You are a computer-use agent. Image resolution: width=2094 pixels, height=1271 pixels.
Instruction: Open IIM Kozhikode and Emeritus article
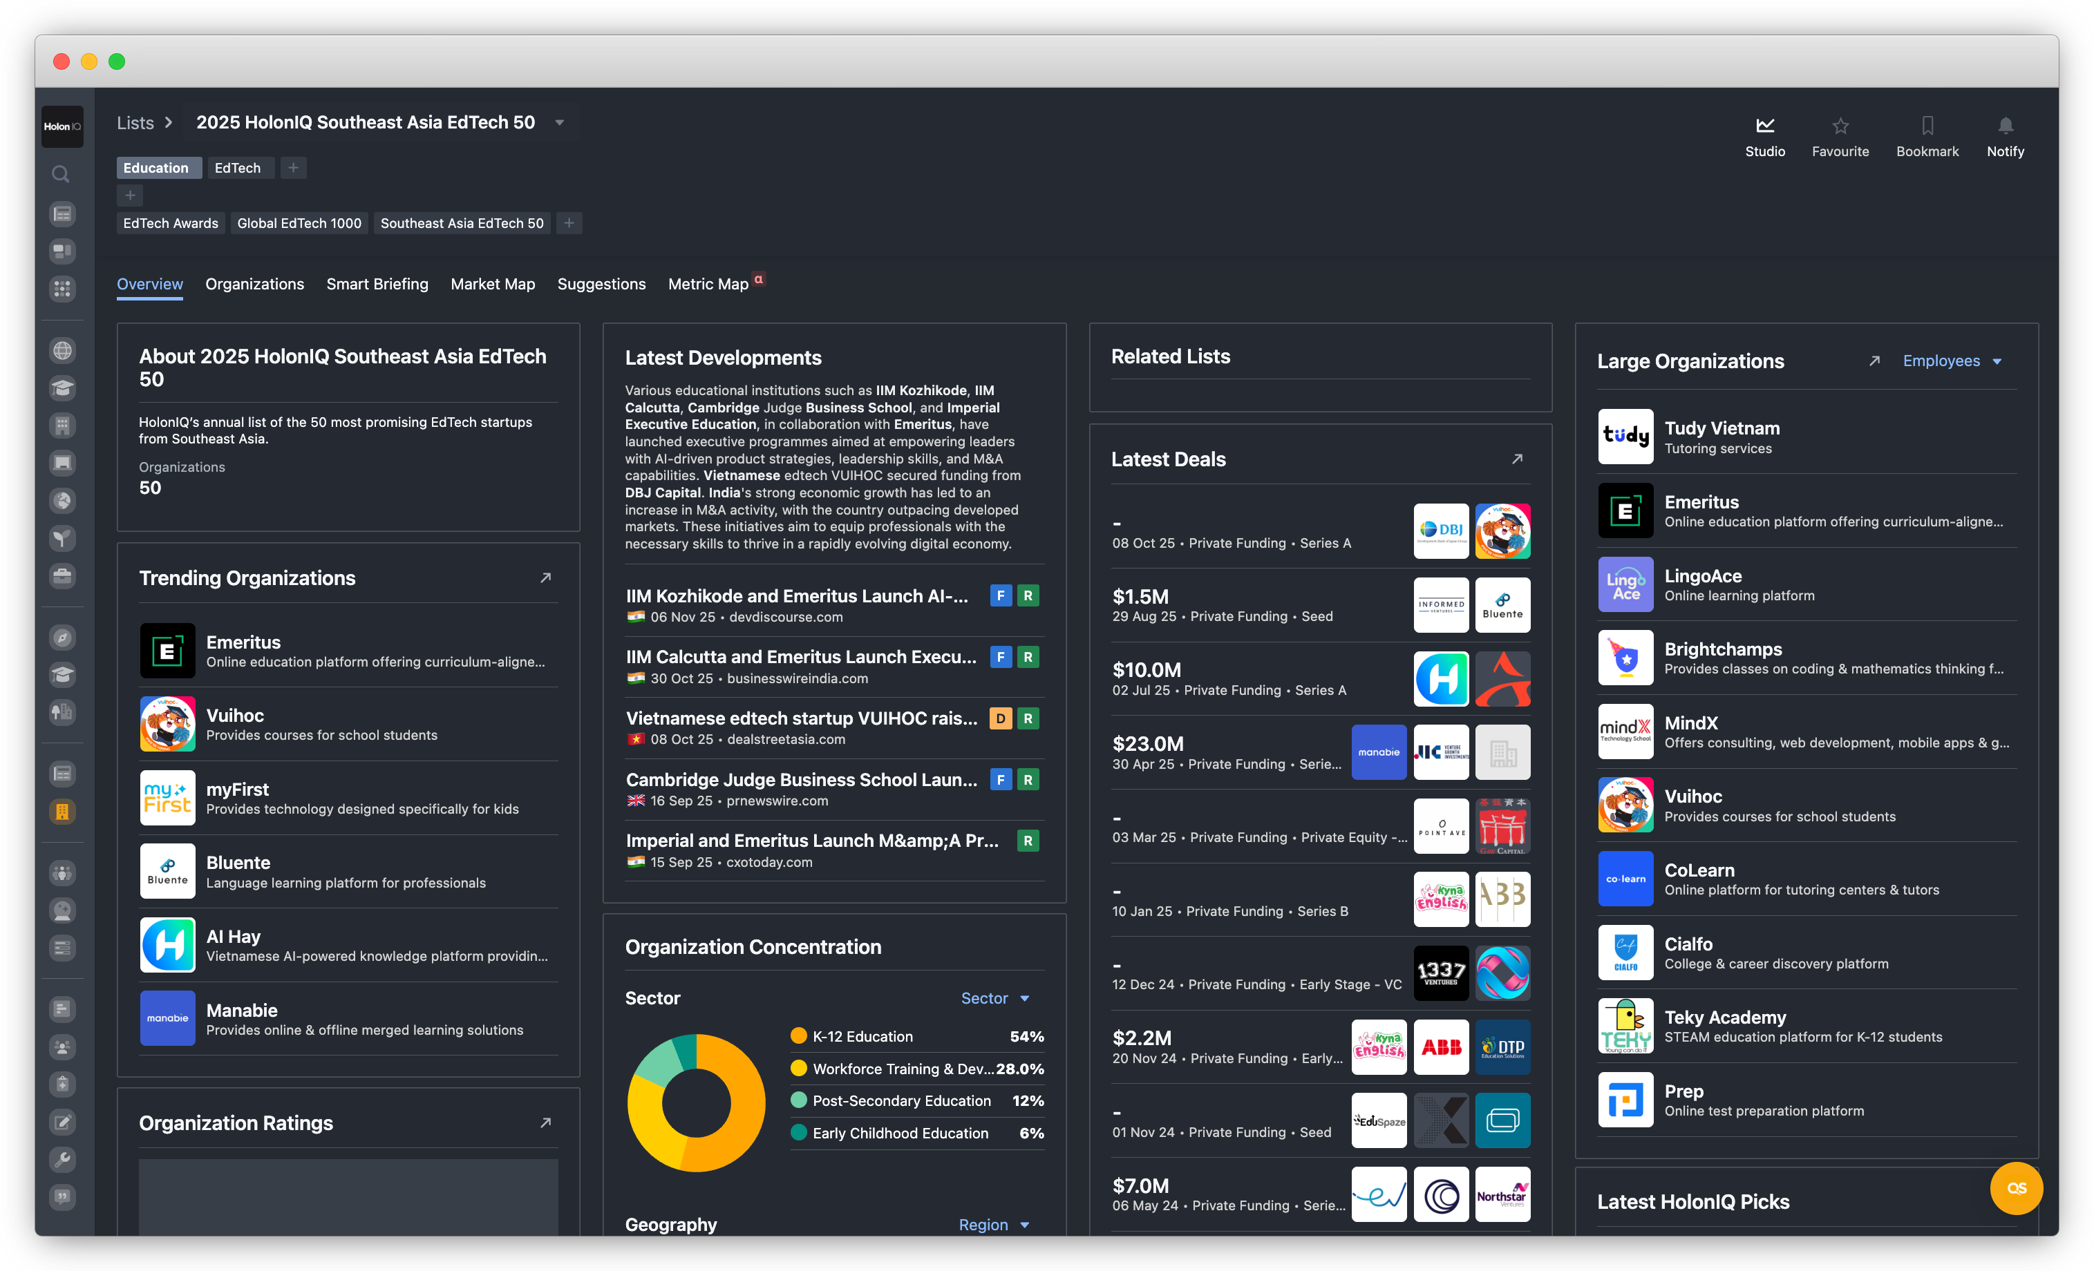point(797,595)
